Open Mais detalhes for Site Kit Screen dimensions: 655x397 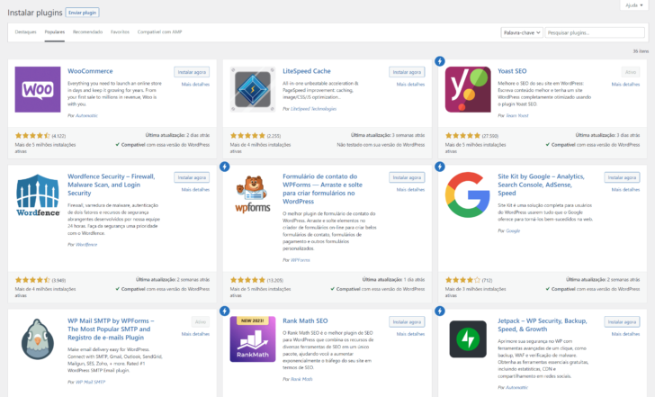click(626, 189)
